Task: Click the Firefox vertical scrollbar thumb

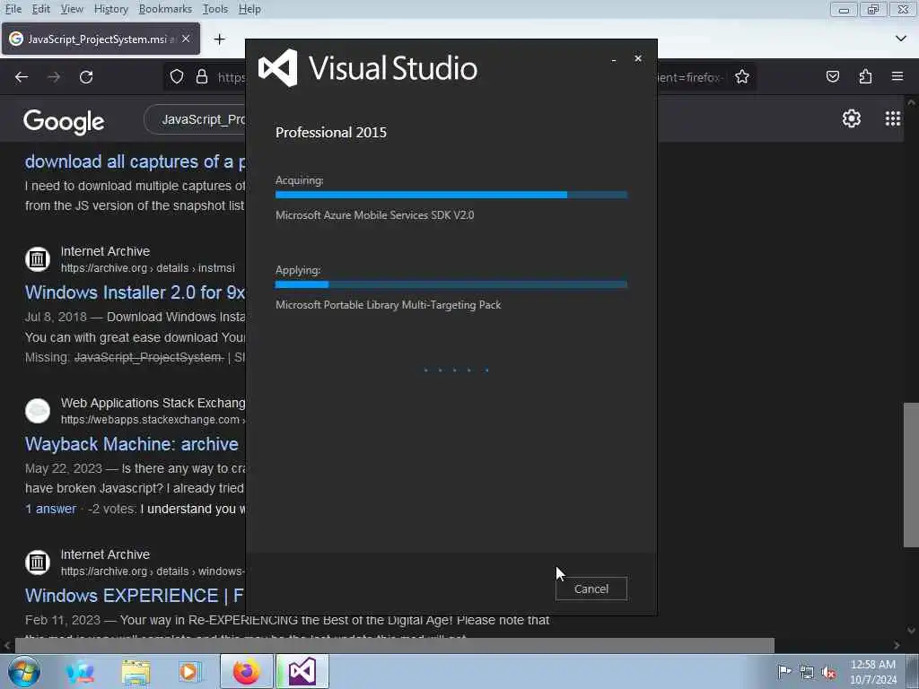Action: click(911, 475)
